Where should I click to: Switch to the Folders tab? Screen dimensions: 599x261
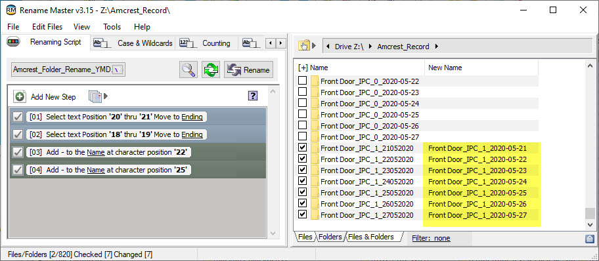click(330, 237)
